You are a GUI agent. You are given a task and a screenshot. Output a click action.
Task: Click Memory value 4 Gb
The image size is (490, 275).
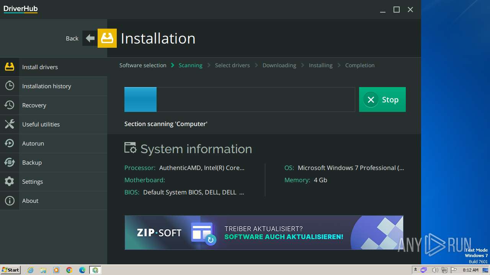[320, 180]
